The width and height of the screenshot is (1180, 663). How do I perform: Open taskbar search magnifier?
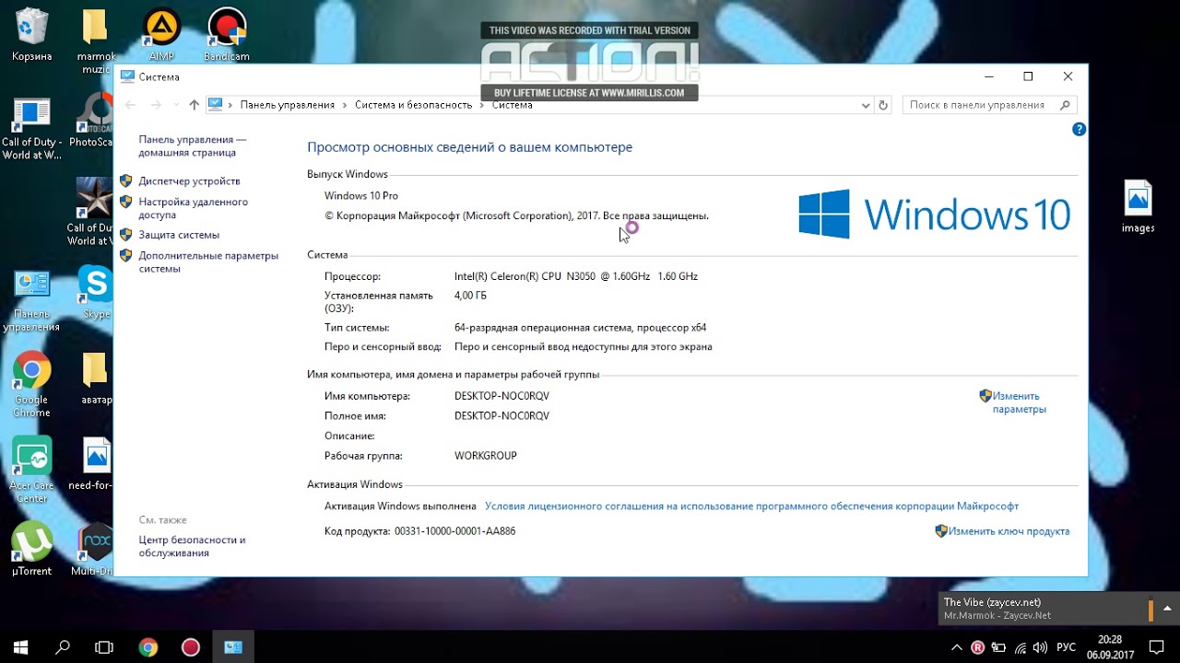(63, 647)
